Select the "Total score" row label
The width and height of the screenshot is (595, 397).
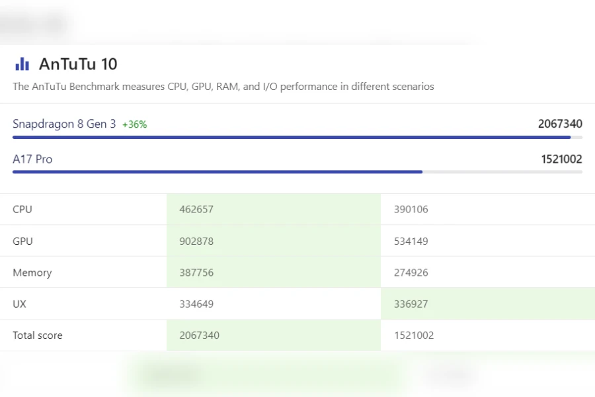(38, 335)
